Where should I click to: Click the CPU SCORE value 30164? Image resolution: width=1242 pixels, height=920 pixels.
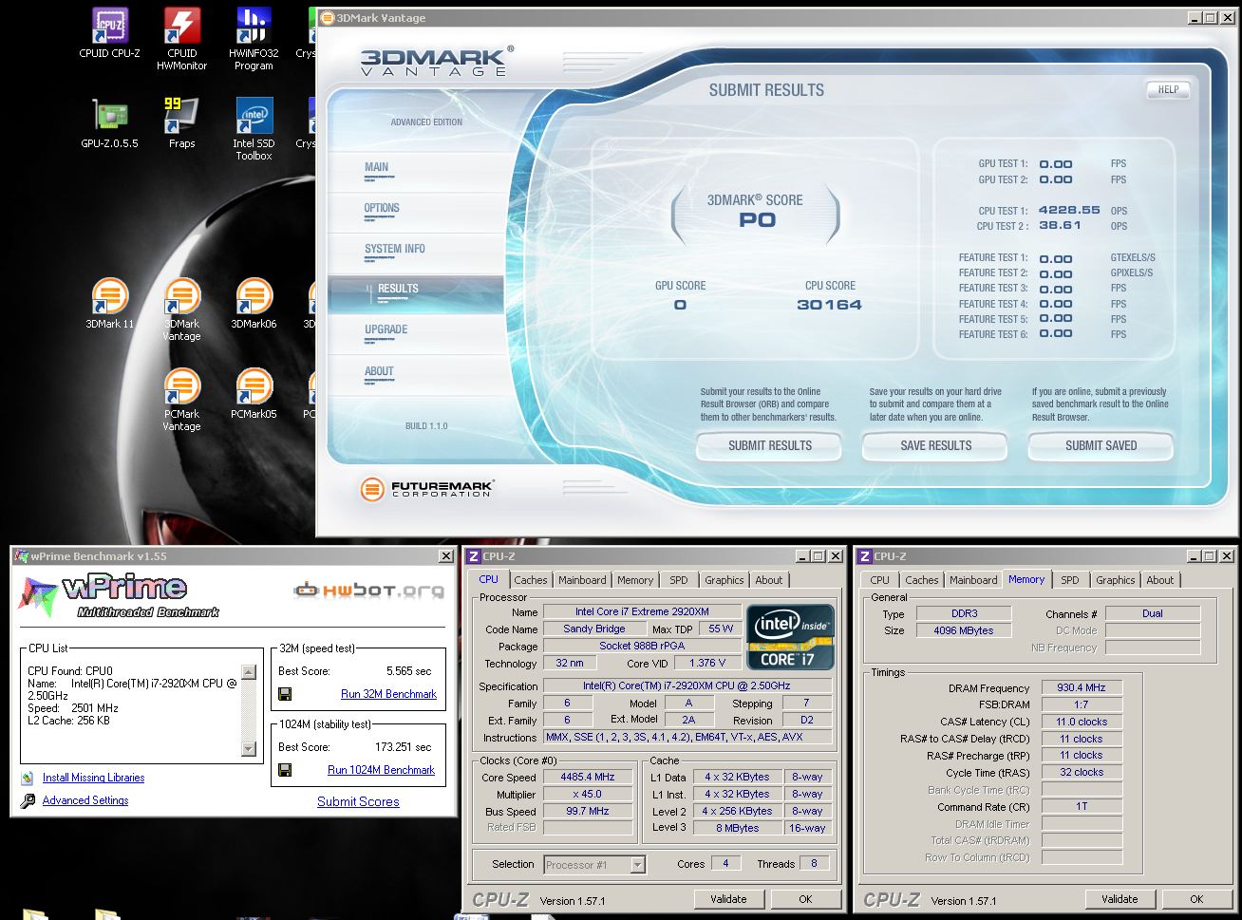click(830, 305)
